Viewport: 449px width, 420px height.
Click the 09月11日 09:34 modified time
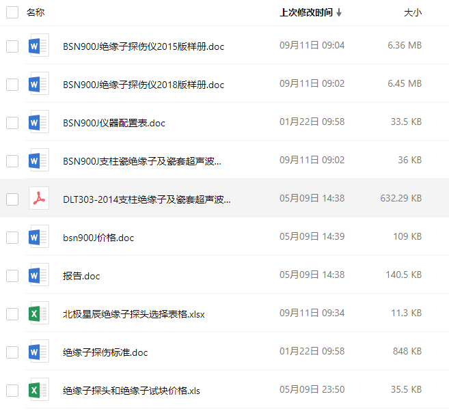[312, 313]
